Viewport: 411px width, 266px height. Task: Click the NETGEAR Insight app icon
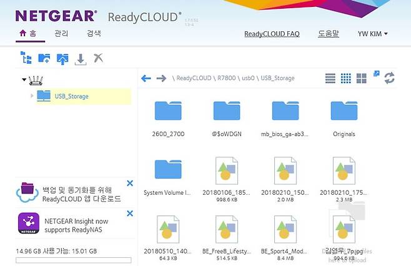click(29, 223)
